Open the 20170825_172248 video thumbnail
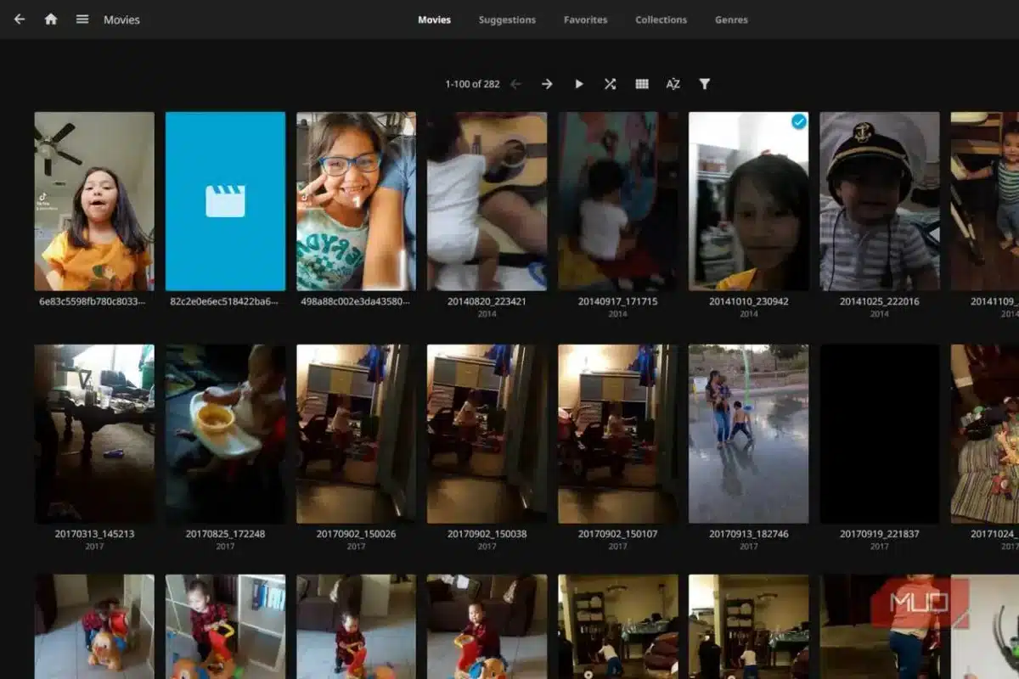Image resolution: width=1019 pixels, height=679 pixels. pos(225,434)
